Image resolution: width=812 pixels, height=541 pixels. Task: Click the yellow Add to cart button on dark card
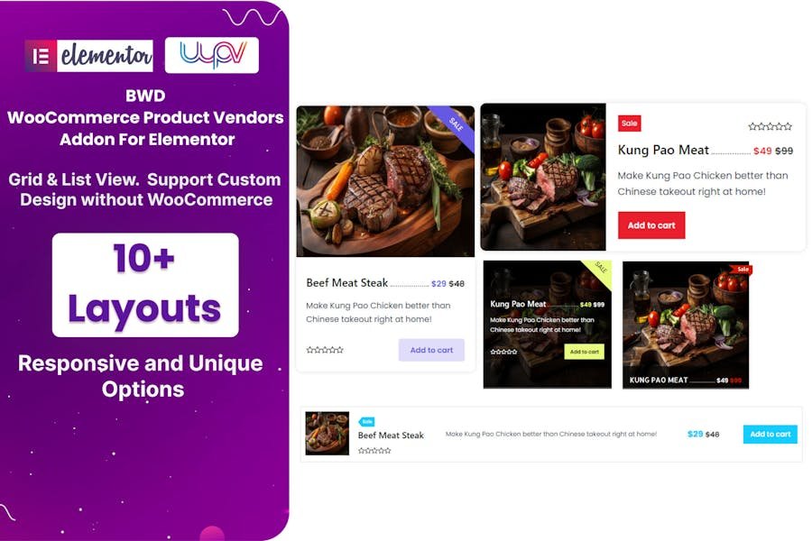click(584, 352)
